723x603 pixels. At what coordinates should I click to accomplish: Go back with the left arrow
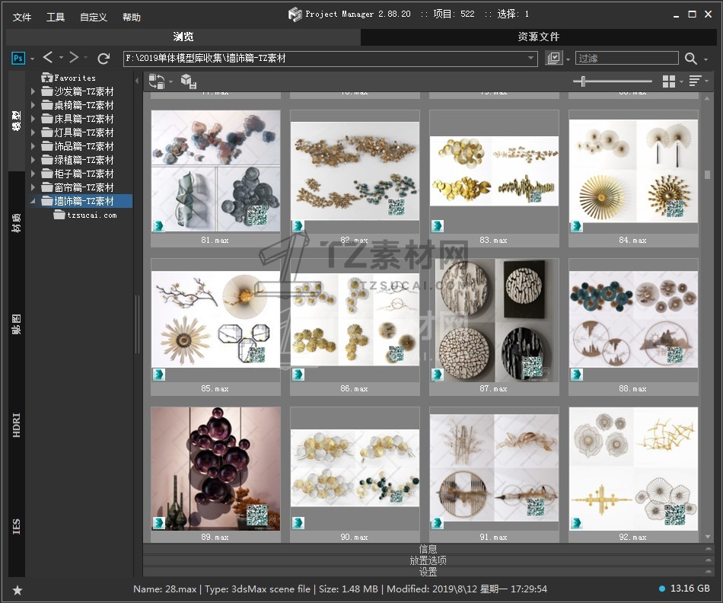(x=48, y=58)
